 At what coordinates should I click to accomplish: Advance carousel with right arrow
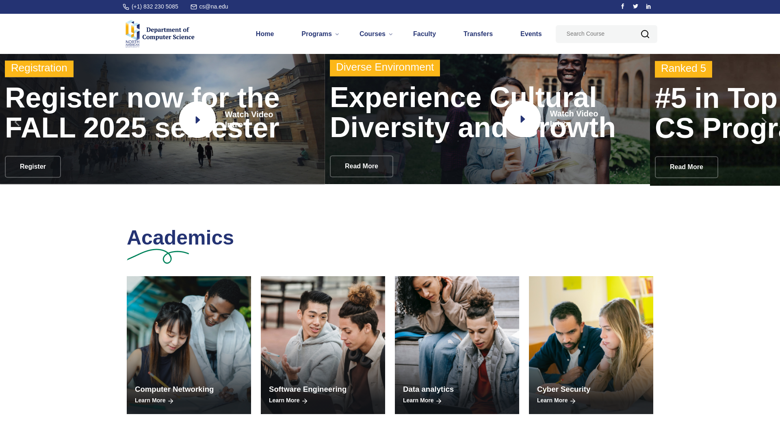tap(764, 122)
